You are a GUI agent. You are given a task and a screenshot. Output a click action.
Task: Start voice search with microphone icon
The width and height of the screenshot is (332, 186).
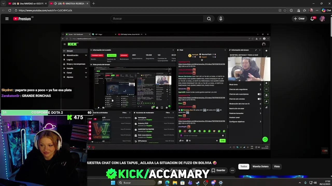(221, 19)
